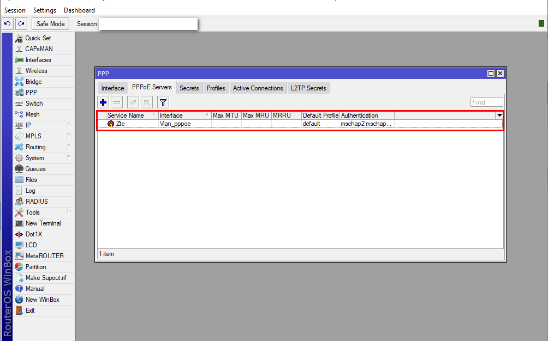
Task: Open the Settings menu
Action: tap(44, 10)
